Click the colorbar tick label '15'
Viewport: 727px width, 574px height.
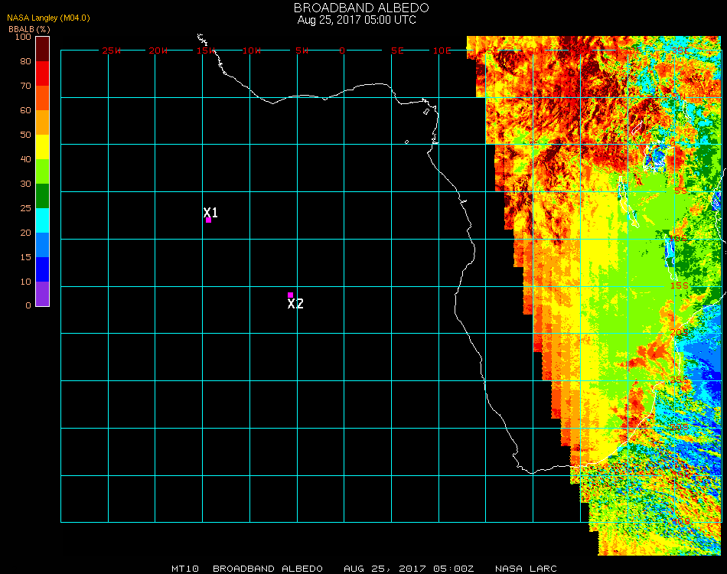pos(25,257)
